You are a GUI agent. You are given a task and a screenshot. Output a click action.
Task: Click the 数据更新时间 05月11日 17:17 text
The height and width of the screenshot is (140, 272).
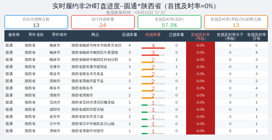(136, 13)
